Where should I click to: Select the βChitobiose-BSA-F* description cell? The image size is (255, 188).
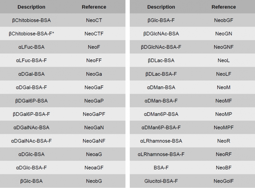pyautogui.click(x=31, y=34)
